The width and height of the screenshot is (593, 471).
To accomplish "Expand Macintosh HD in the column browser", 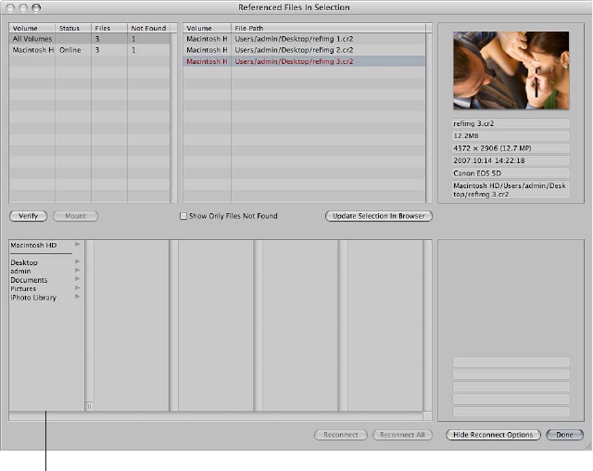I will pyautogui.click(x=77, y=245).
